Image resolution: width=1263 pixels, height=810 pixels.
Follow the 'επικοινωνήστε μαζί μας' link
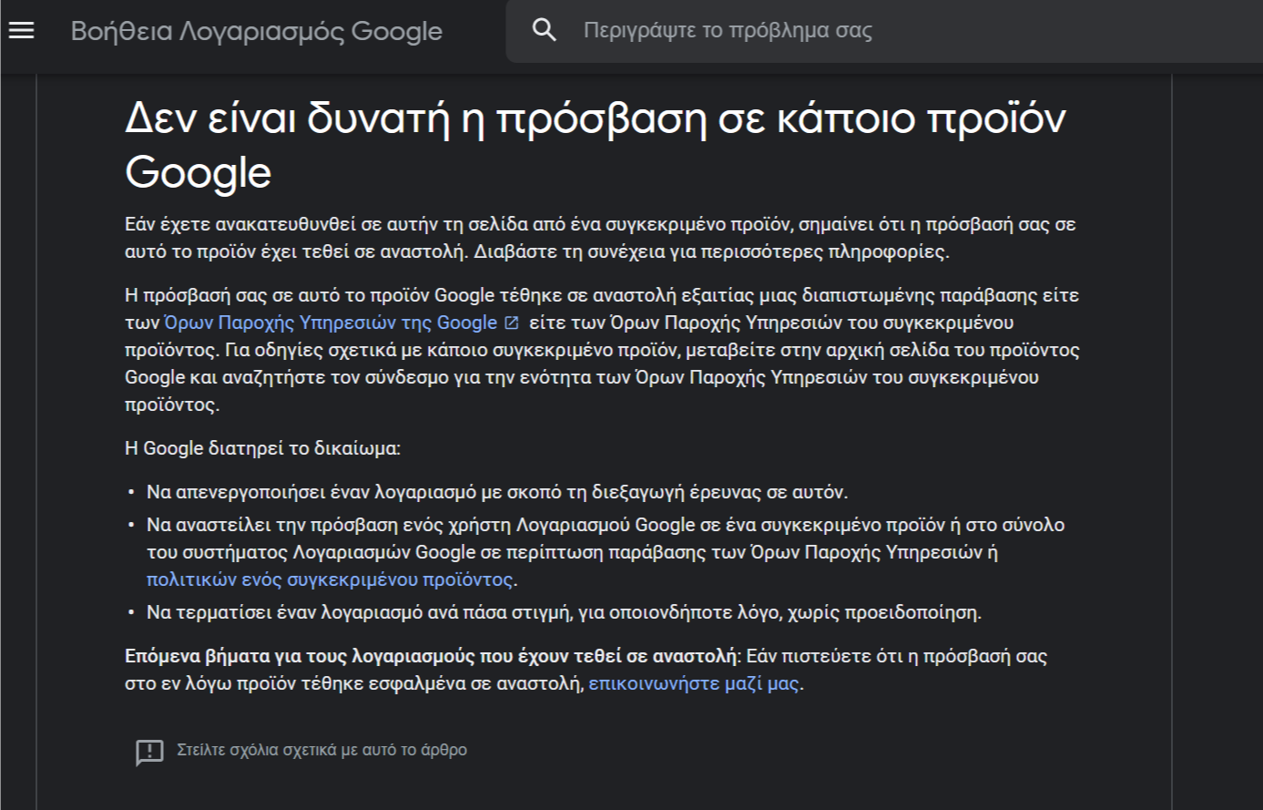[694, 683]
